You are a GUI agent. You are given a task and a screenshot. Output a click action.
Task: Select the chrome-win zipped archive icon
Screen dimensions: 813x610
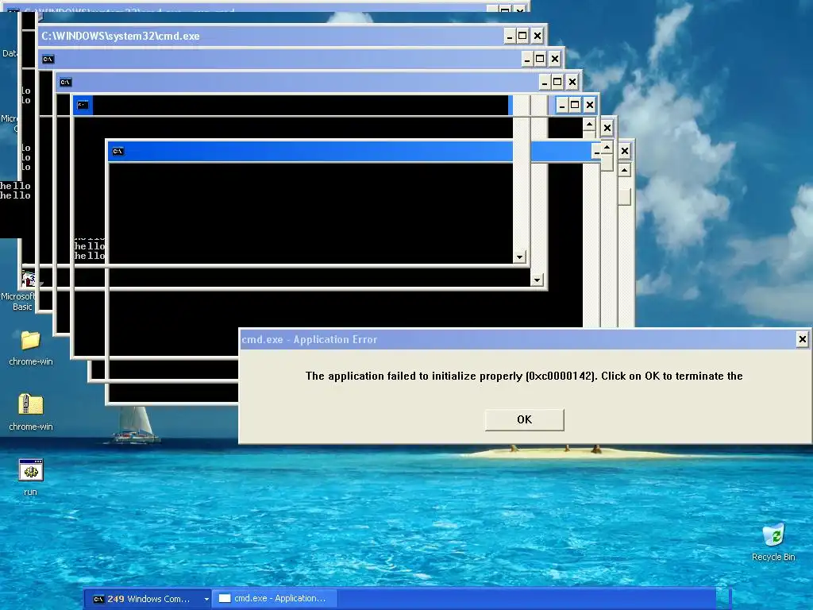coord(31,404)
